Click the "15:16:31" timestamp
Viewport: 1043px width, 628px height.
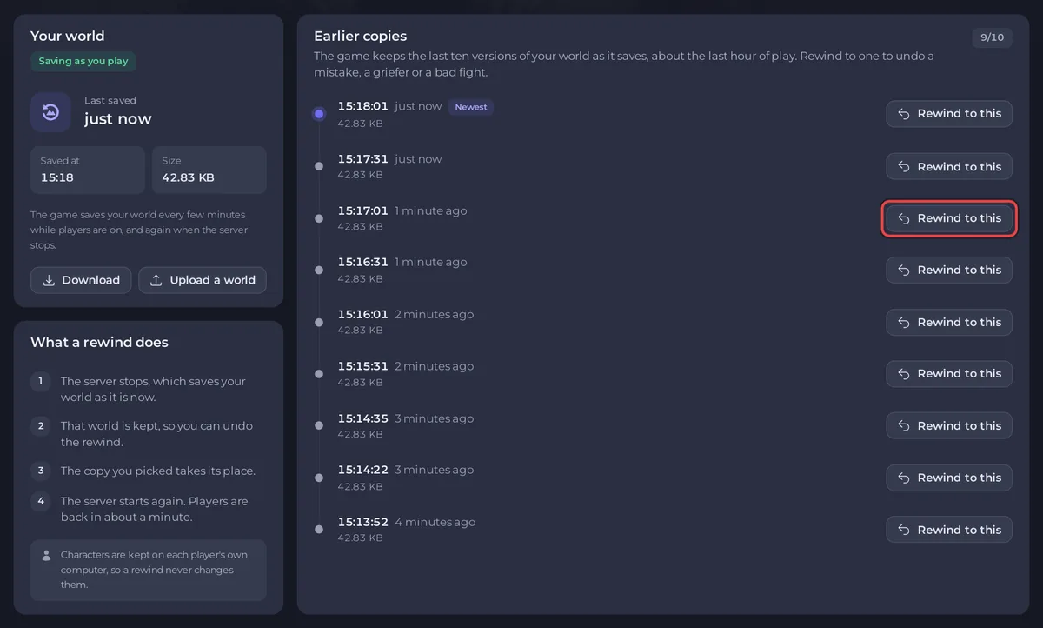click(363, 263)
